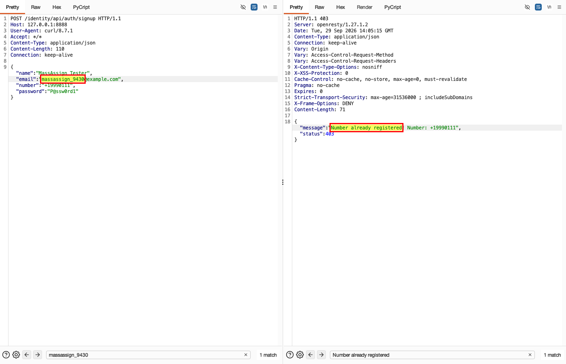Go to next search match in request
566x364 pixels.
tap(38, 355)
